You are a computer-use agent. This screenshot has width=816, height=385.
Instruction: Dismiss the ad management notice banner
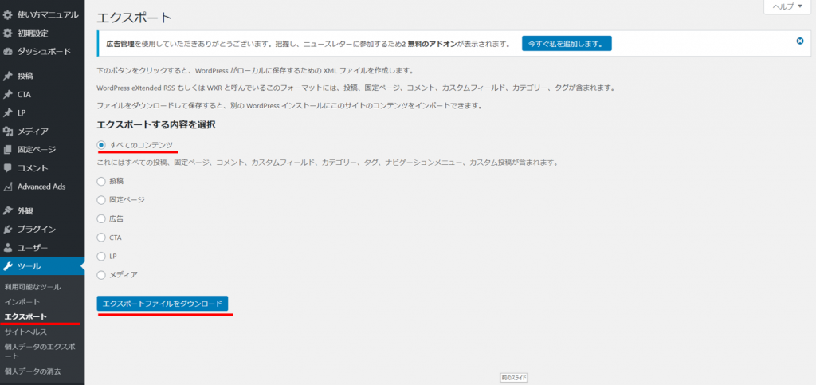click(800, 41)
